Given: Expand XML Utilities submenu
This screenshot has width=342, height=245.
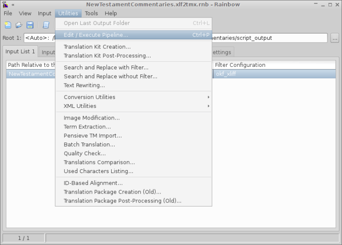Looking at the screenshot, I should pos(133,106).
